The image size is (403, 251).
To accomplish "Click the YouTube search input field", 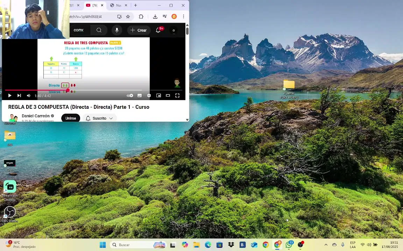I will pos(80,30).
